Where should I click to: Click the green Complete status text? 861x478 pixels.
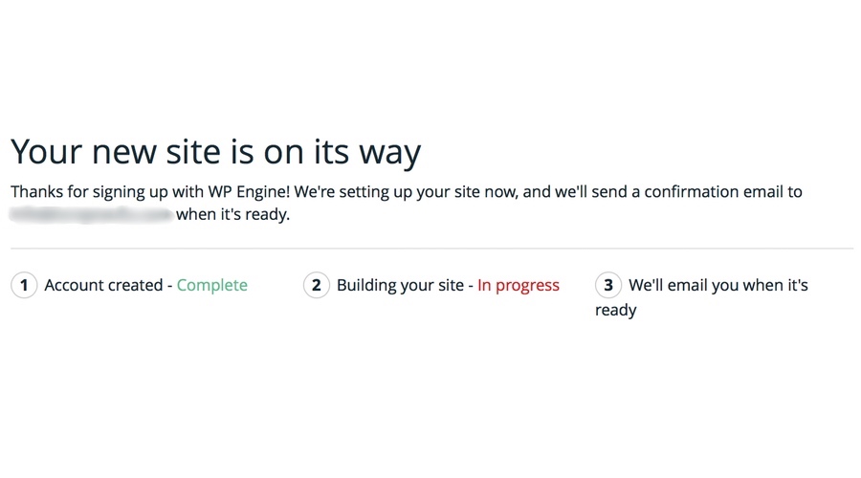212,286
